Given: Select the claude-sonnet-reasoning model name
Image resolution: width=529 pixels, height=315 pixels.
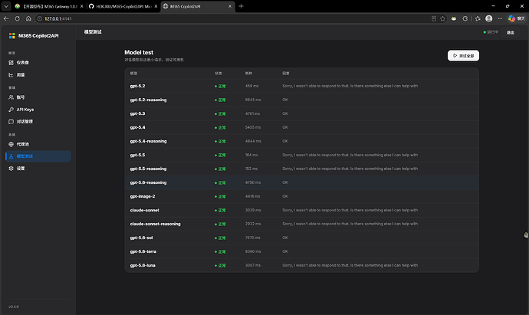Looking at the screenshot, I should (x=155, y=224).
